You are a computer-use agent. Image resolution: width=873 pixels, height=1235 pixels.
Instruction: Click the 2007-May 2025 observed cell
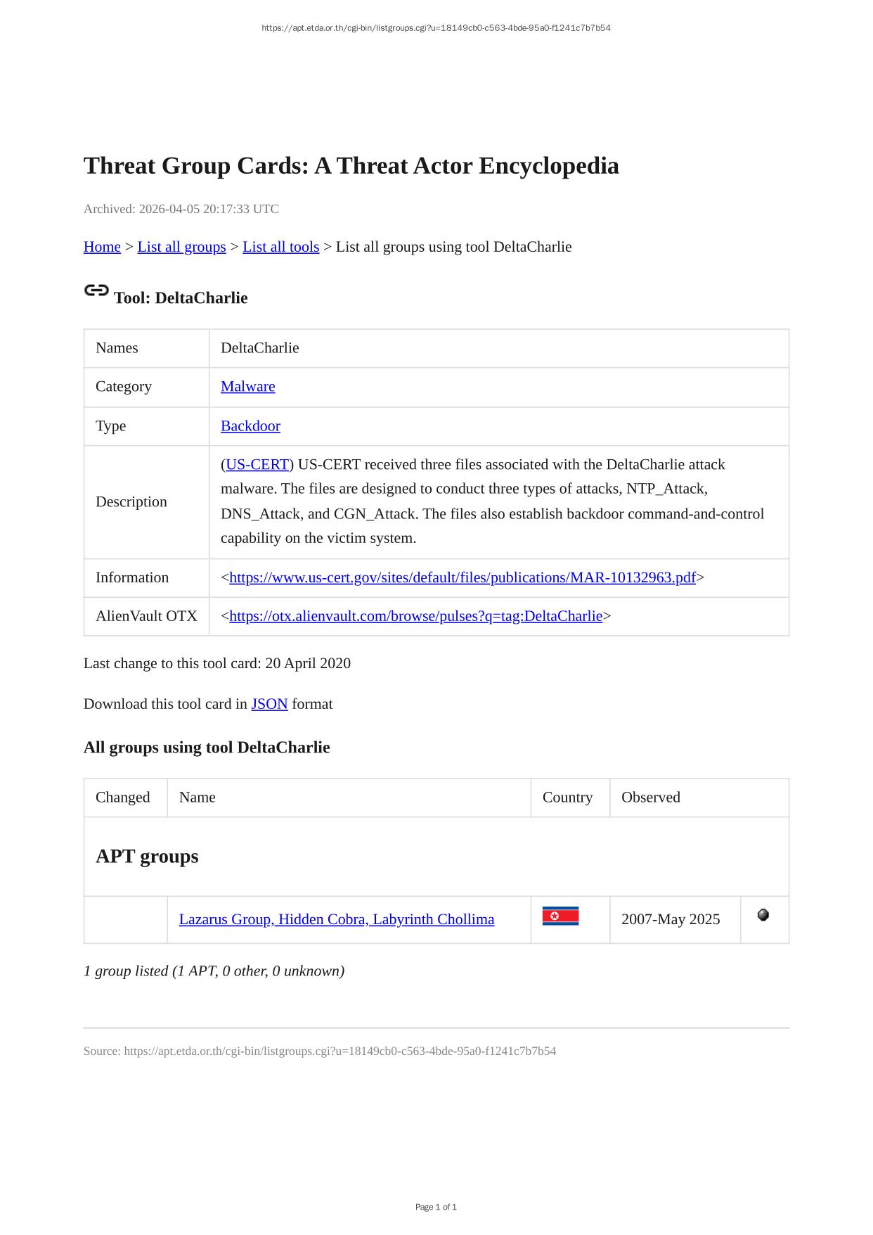pyautogui.click(x=670, y=920)
